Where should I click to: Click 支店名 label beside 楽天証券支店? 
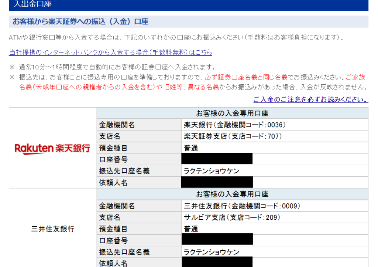pyautogui.click(x=139, y=136)
